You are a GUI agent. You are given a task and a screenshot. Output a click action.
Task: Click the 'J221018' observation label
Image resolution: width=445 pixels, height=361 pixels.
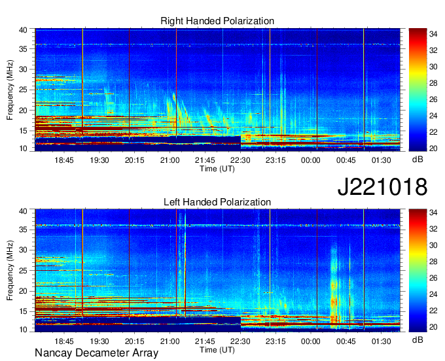click(x=382, y=187)
